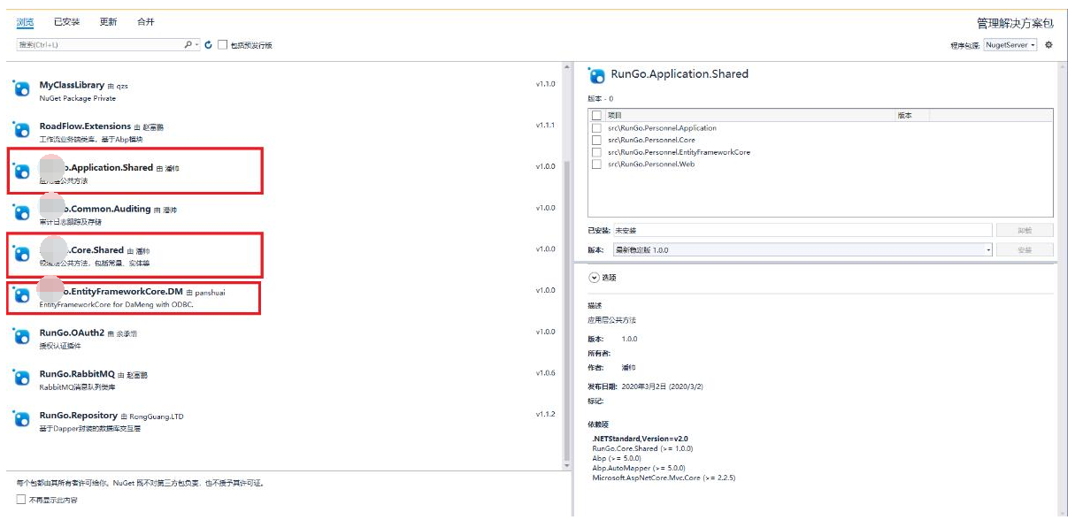Click the Application.Shared package icon in list
1075x520 pixels.
pyautogui.click(x=21, y=171)
